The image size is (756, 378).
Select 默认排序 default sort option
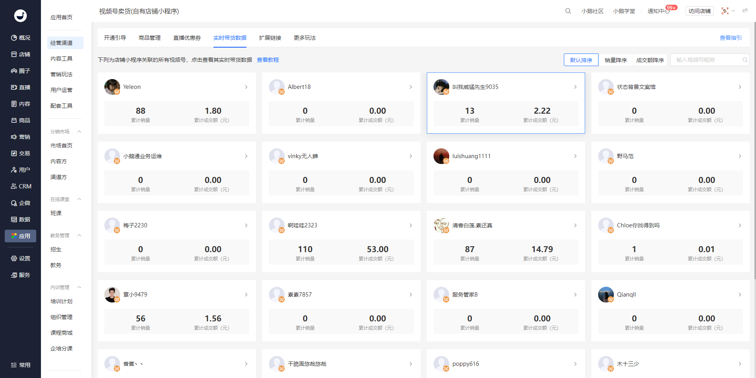pyautogui.click(x=581, y=60)
